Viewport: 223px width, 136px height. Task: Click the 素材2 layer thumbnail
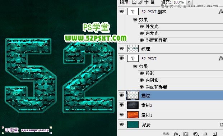coord(133,105)
